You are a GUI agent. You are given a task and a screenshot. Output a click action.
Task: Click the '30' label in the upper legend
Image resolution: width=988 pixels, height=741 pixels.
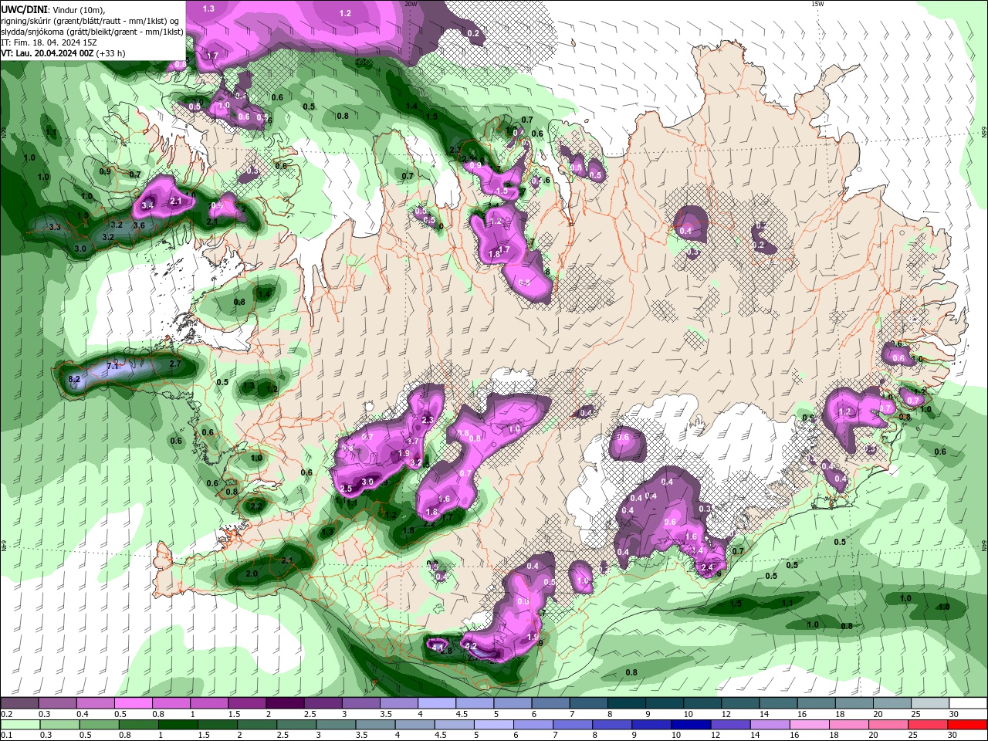pos(953,714)
